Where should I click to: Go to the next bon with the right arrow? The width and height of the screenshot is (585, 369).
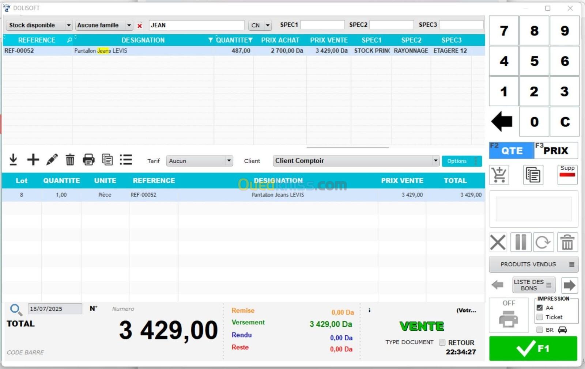[569, 285]
